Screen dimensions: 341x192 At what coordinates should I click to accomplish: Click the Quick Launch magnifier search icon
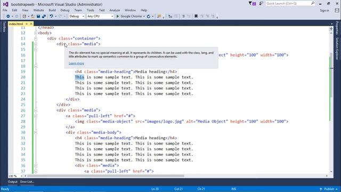[313, 3]
